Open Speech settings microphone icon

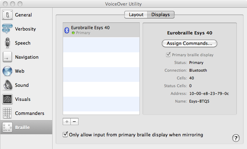[7, 43]
